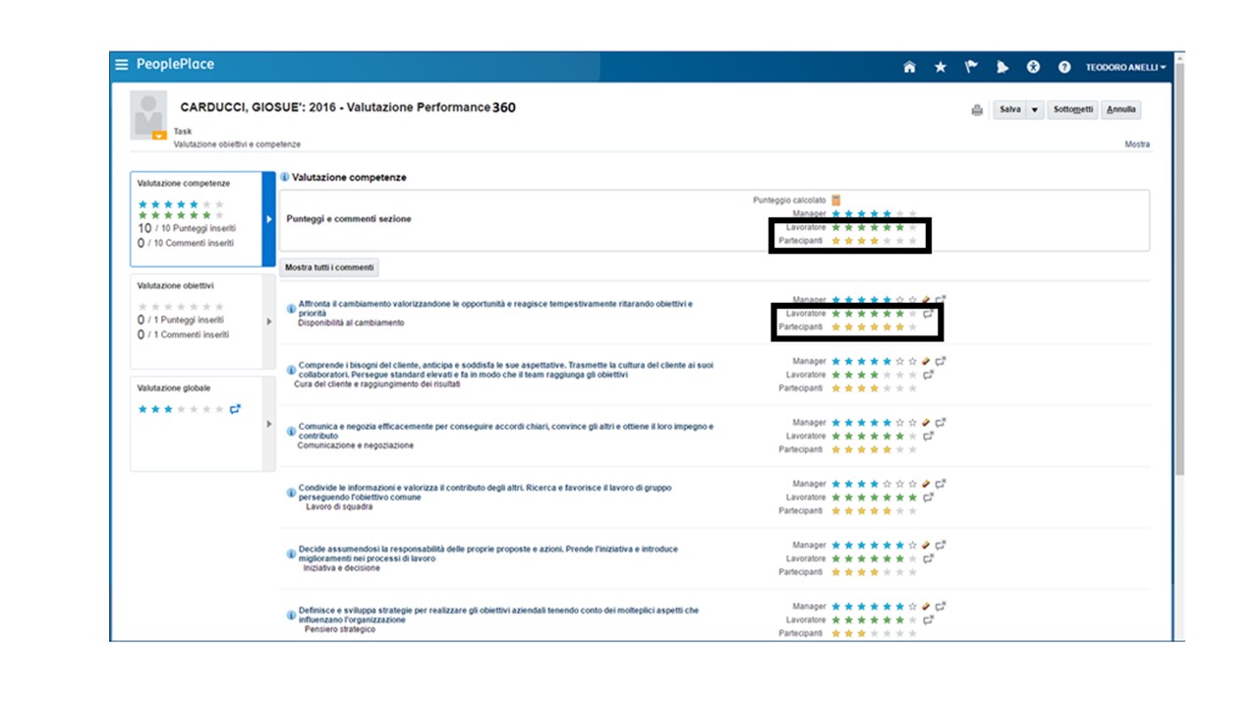Open the TEODORO ANELLI user menu
The width and height of the screenshot is (1258, 708).
(x=1126, y=67)
